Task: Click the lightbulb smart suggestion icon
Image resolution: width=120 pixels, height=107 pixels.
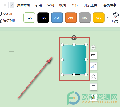Action: 93,97
